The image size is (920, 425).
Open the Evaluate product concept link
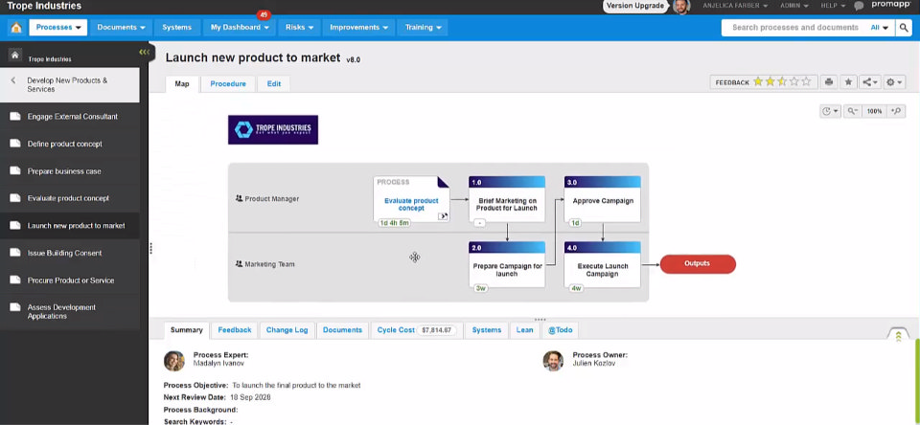coord(411,204)
